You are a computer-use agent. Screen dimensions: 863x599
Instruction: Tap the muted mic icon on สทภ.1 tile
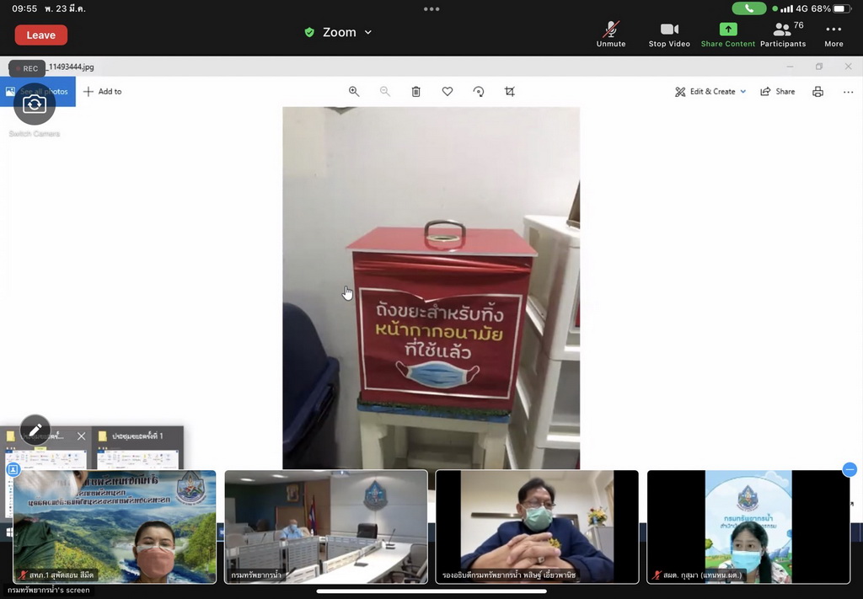23,575
